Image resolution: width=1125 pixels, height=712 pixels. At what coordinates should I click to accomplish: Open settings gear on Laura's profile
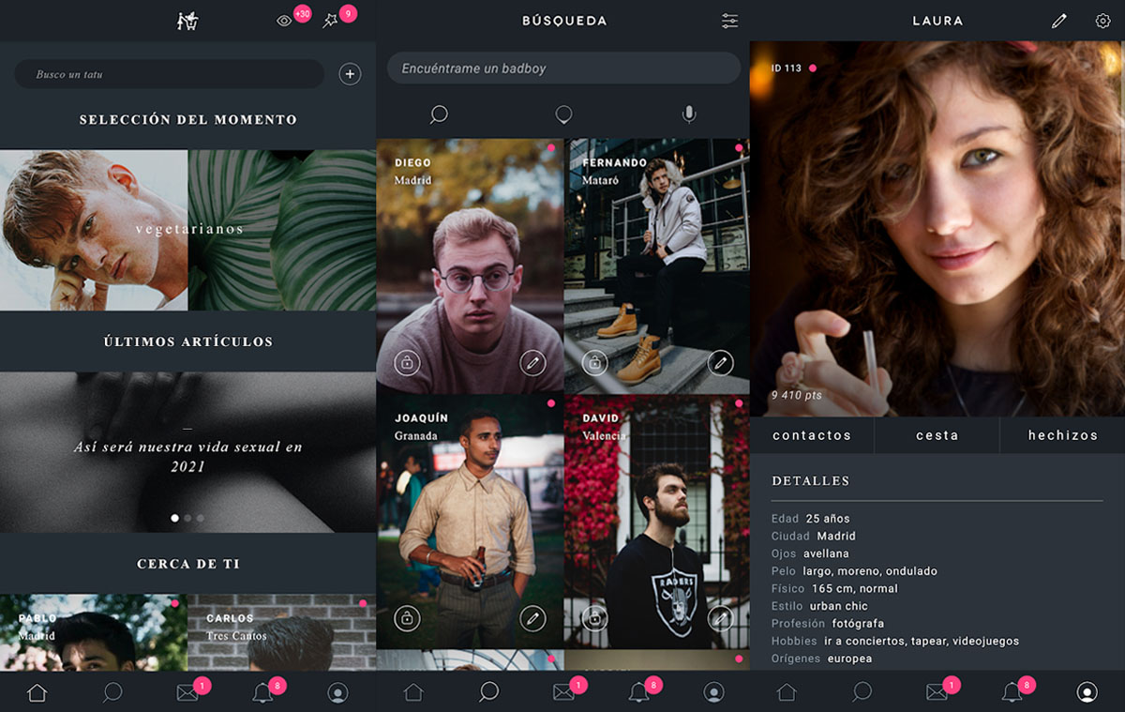[1102, 21]
